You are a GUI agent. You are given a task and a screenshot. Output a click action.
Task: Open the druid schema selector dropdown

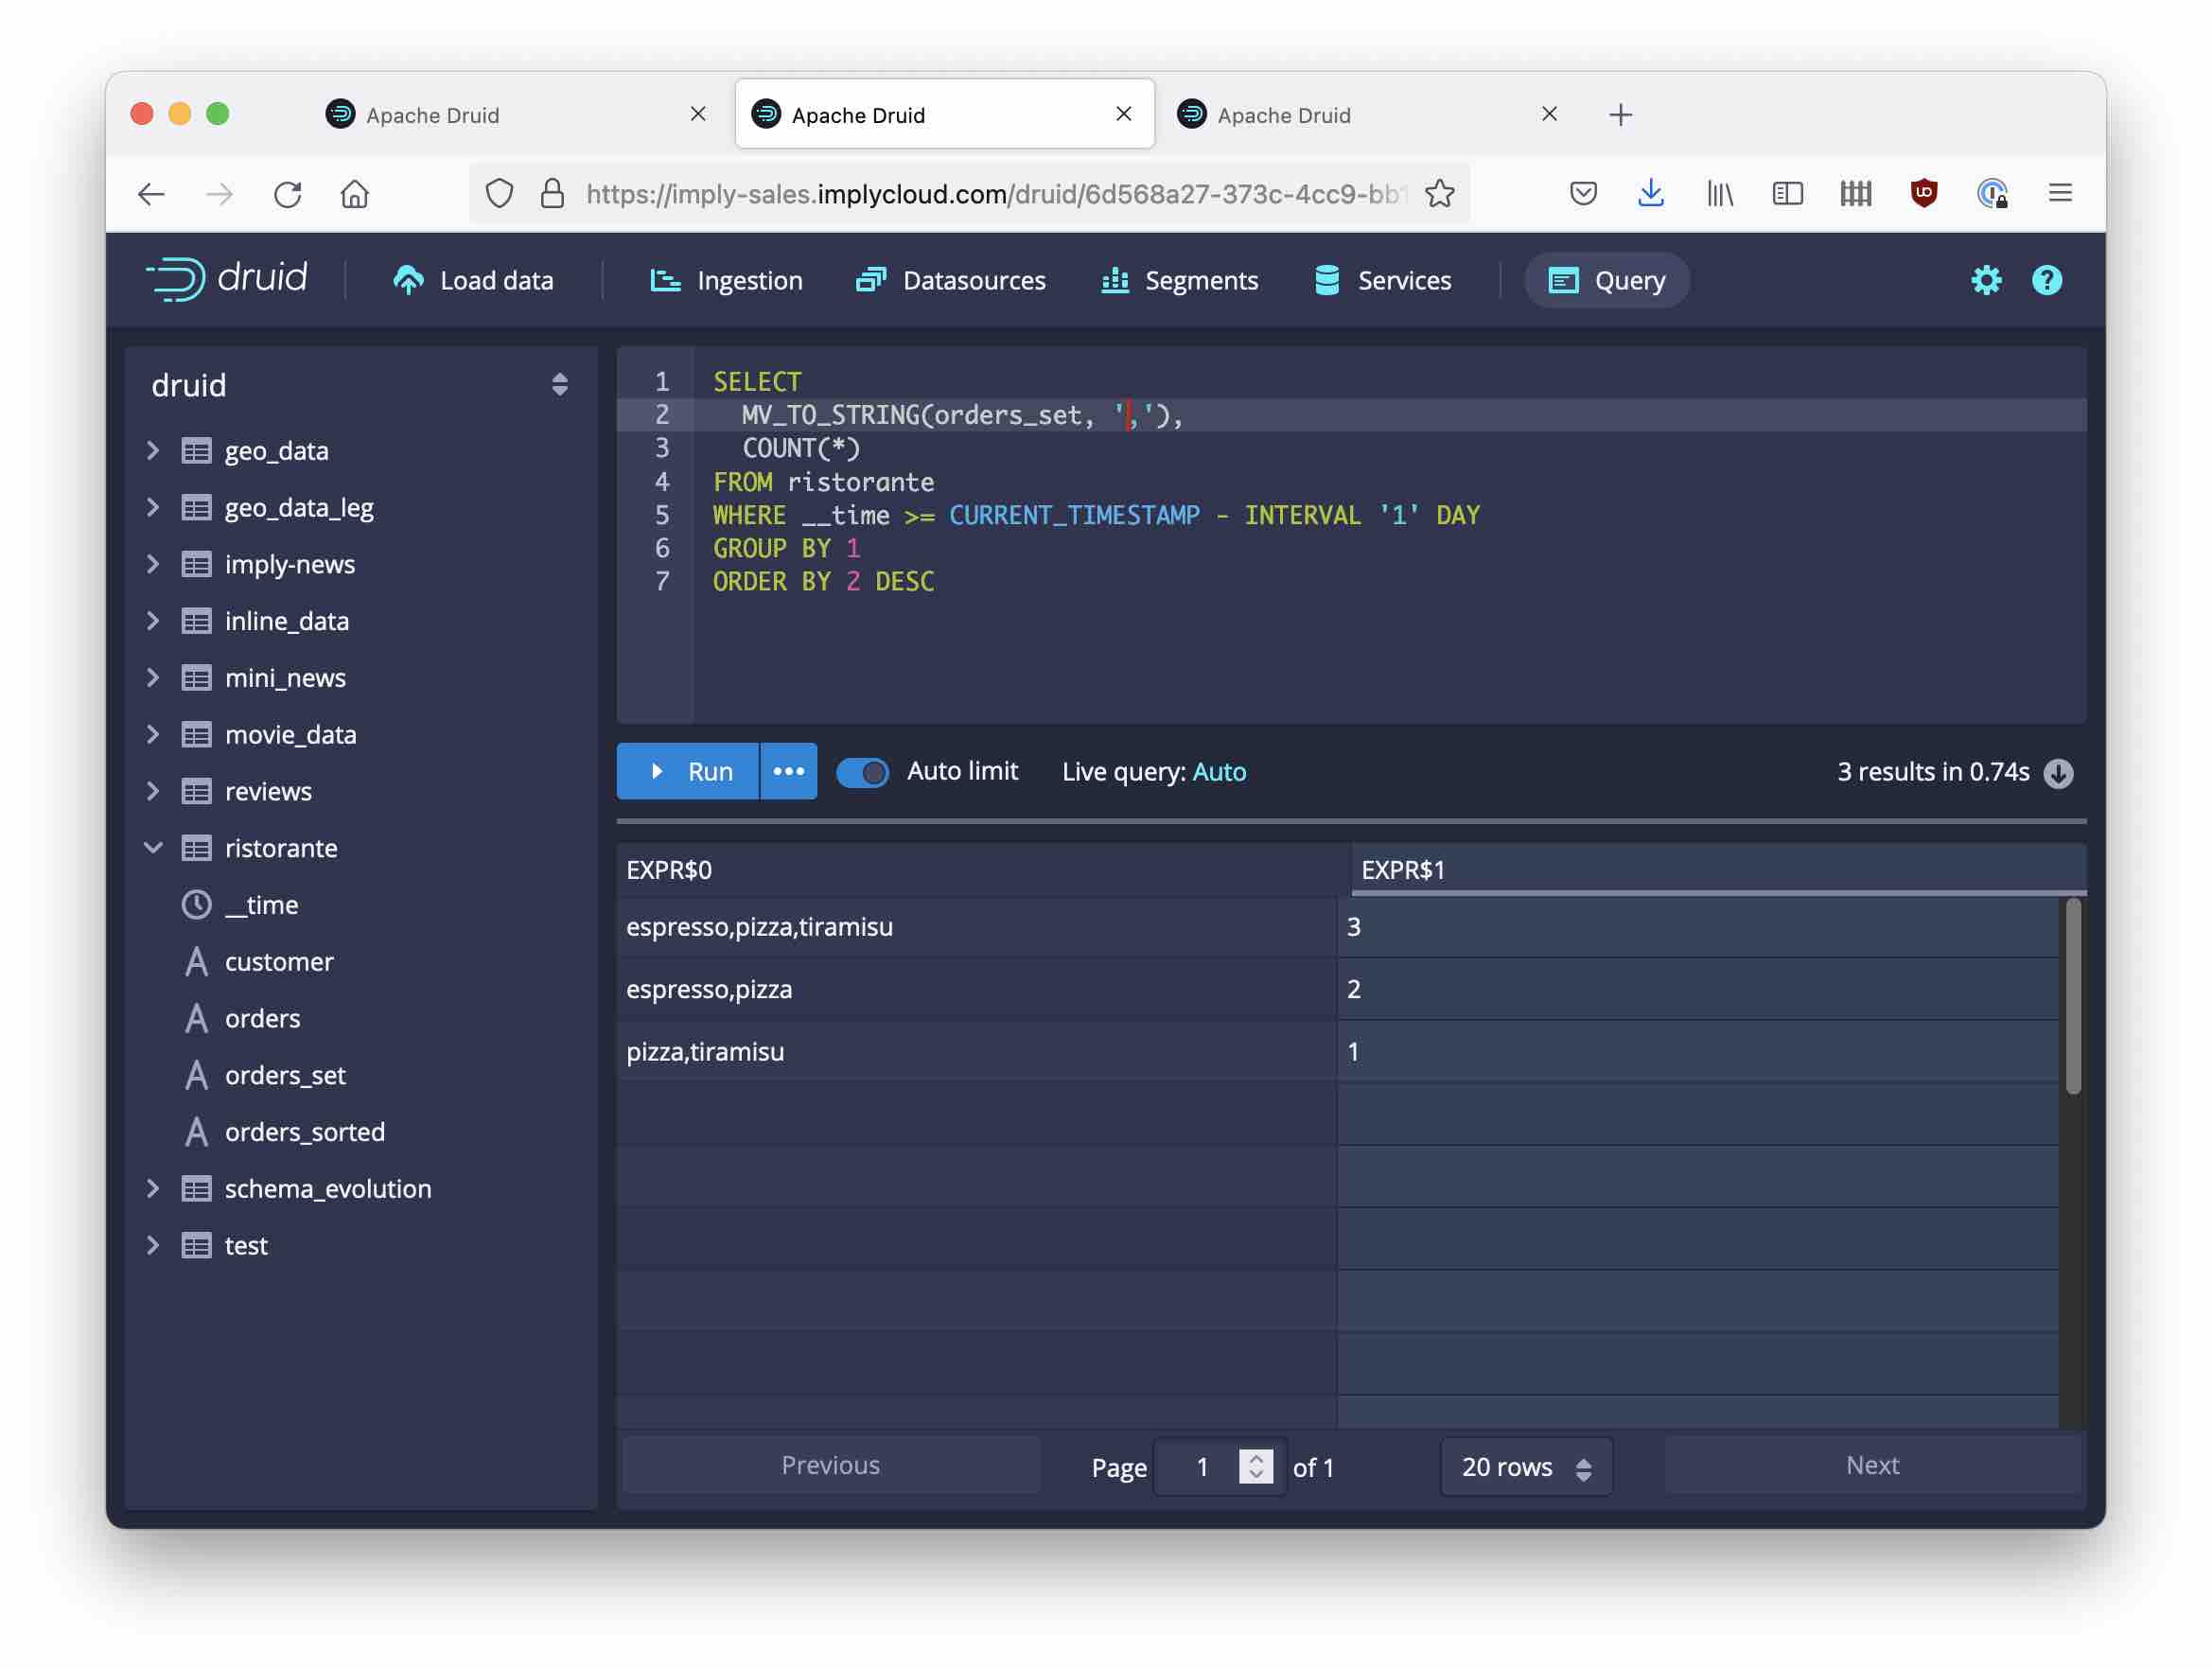click(559, 385)
